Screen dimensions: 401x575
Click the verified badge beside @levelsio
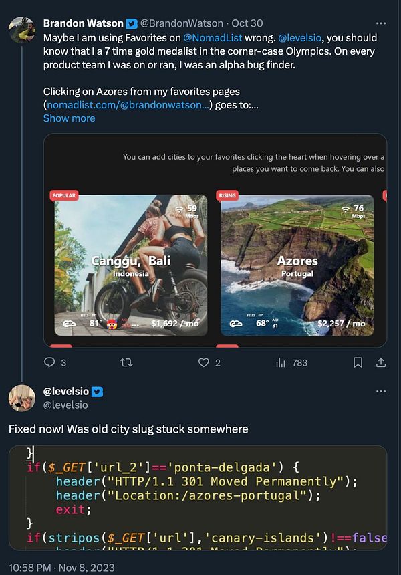[98, 392]
